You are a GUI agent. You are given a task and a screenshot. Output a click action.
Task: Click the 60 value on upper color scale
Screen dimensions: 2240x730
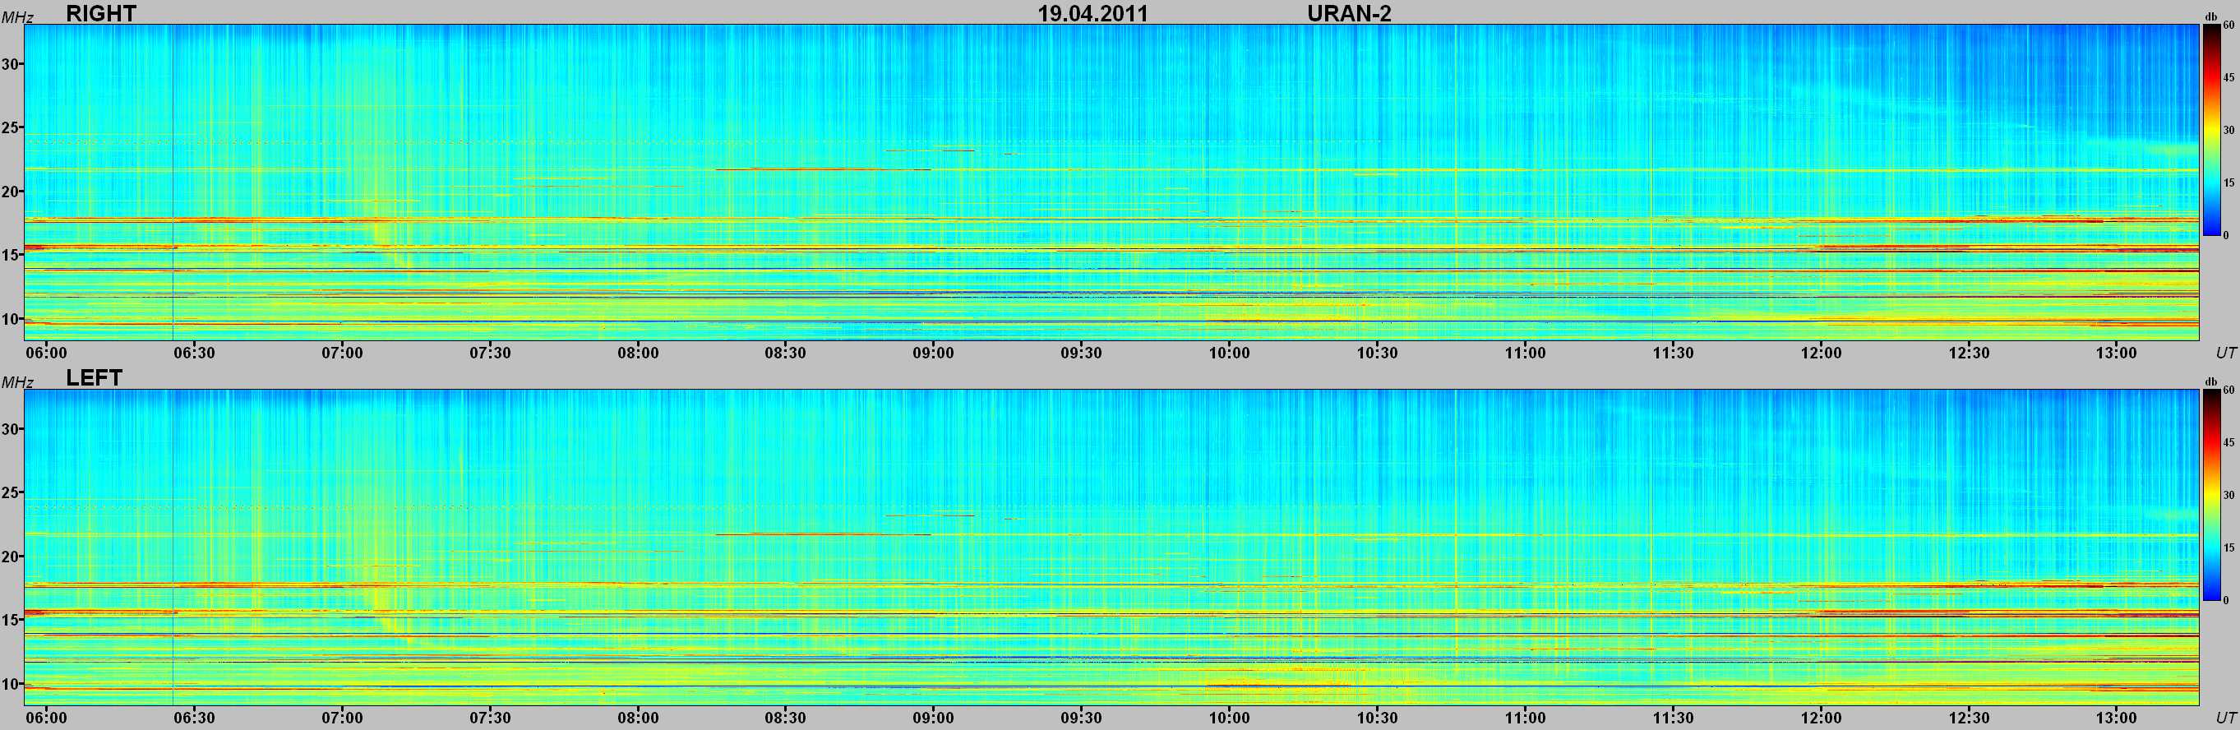pos(2228,26)
